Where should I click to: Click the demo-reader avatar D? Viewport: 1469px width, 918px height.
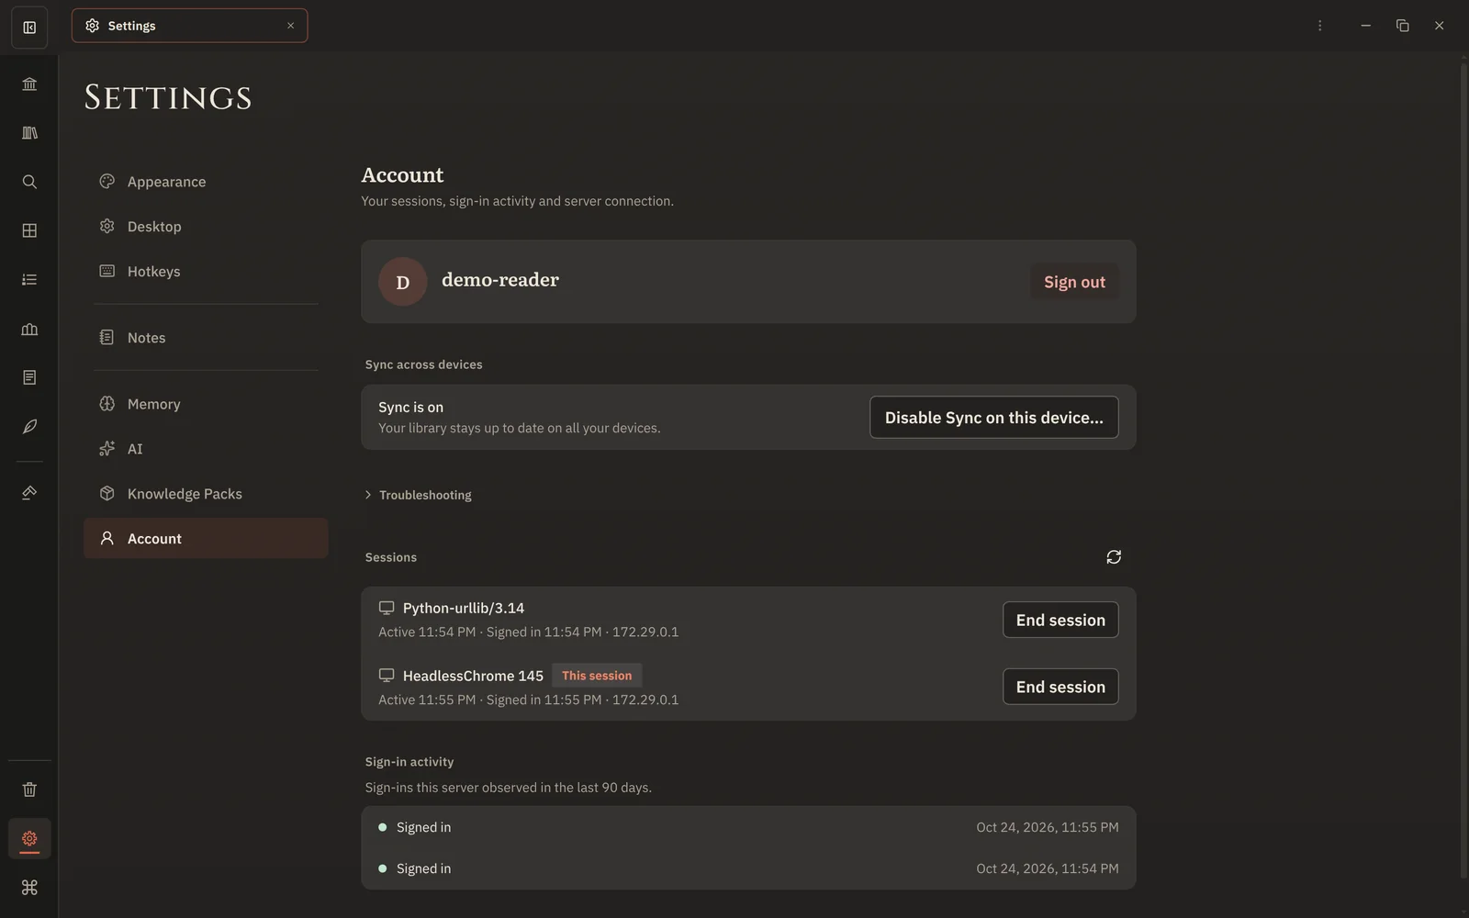point(402,282)
